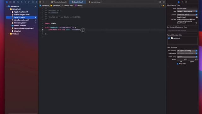The height and width of the screenshot is (114, 202).
Task: Switch to Main.storyboard tab
Action: [x=95, y=2]
